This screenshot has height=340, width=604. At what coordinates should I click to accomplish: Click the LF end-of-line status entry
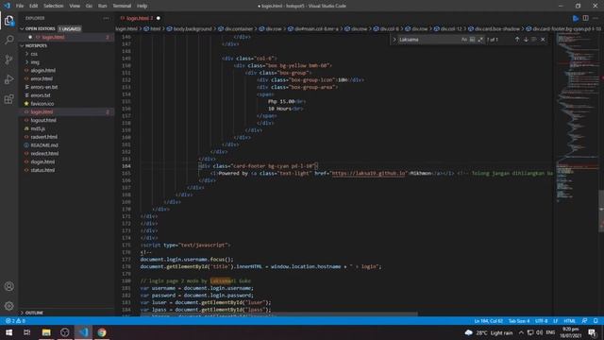tap(556, 321)
